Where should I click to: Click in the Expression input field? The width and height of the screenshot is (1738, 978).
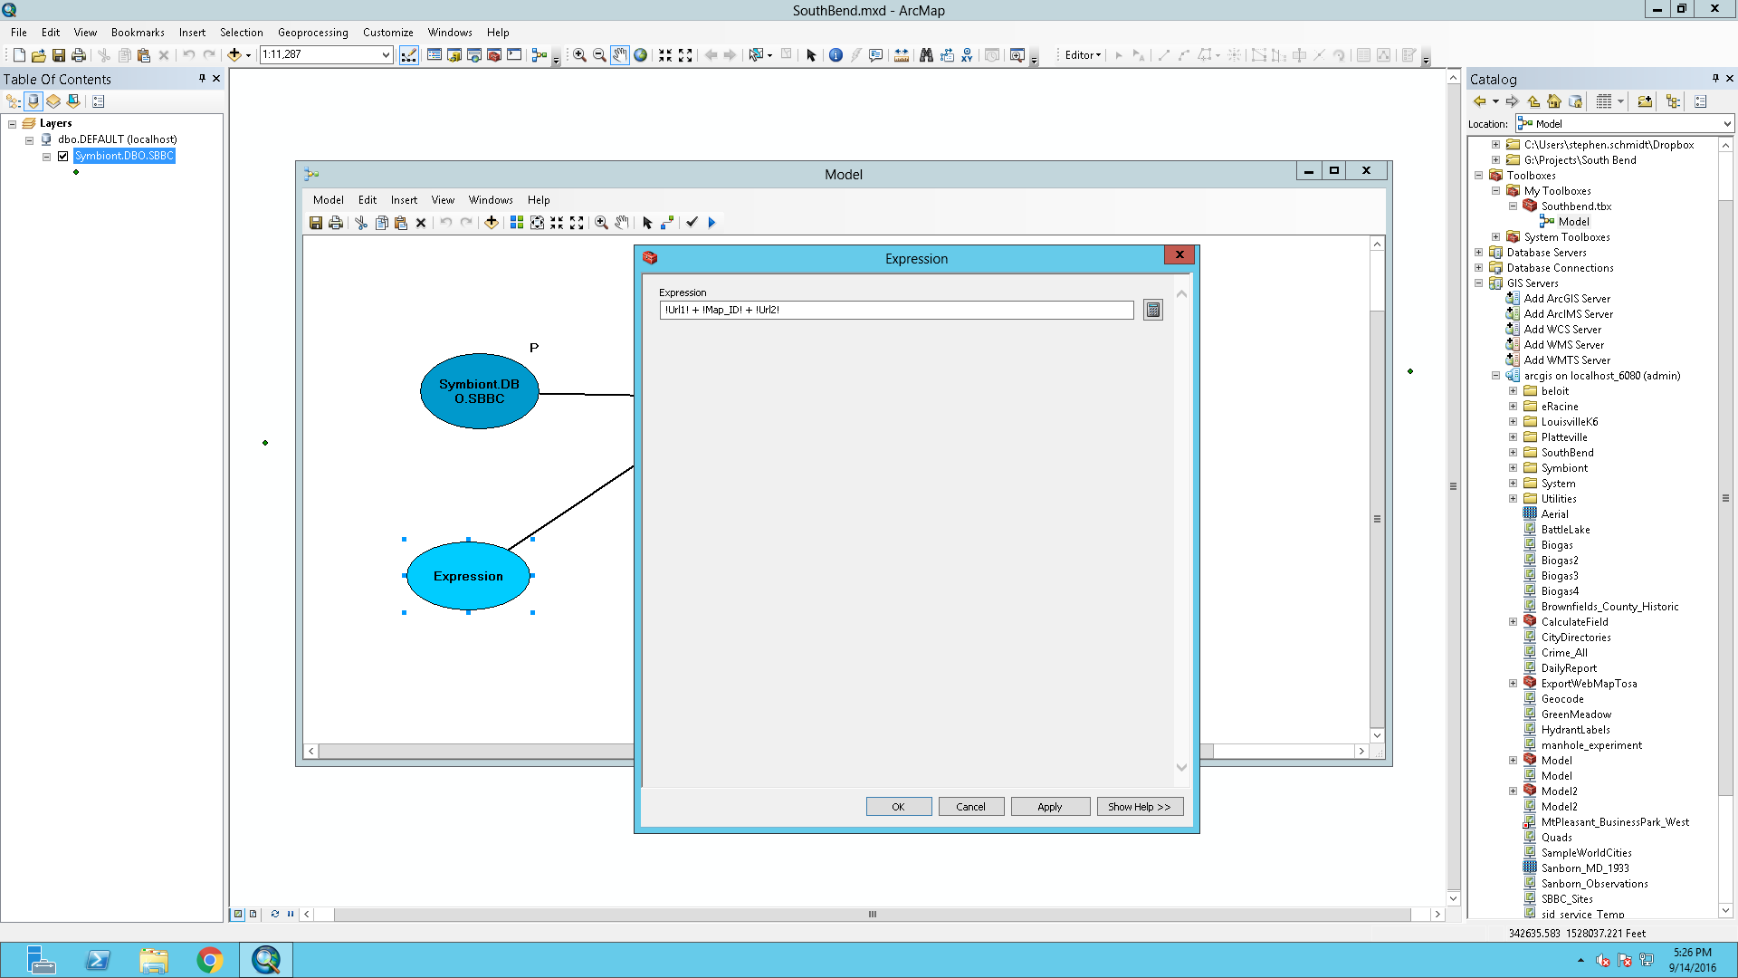point(896,311)
